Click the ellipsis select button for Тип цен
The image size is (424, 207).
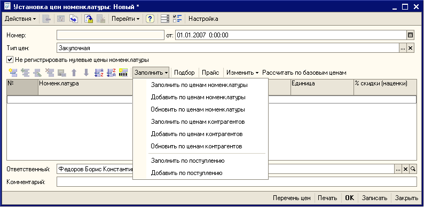tap(403, 48)
